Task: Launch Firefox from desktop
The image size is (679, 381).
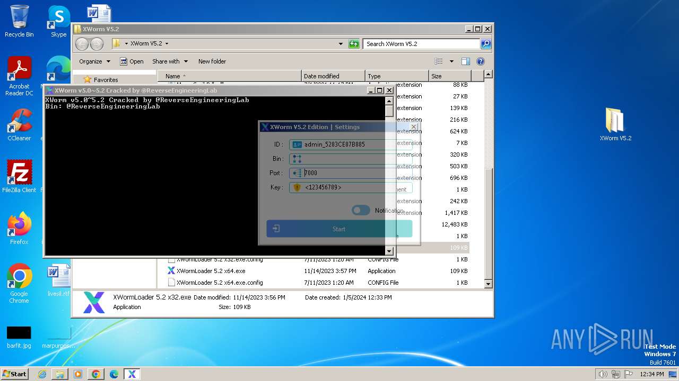Action: [19, 229]
